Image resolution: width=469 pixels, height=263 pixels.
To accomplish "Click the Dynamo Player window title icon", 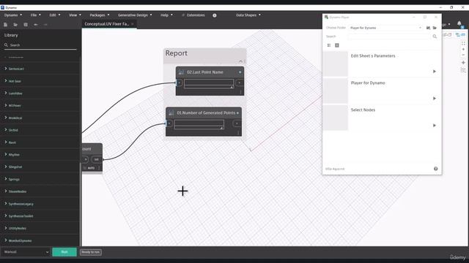I will (x=326, y=17).
